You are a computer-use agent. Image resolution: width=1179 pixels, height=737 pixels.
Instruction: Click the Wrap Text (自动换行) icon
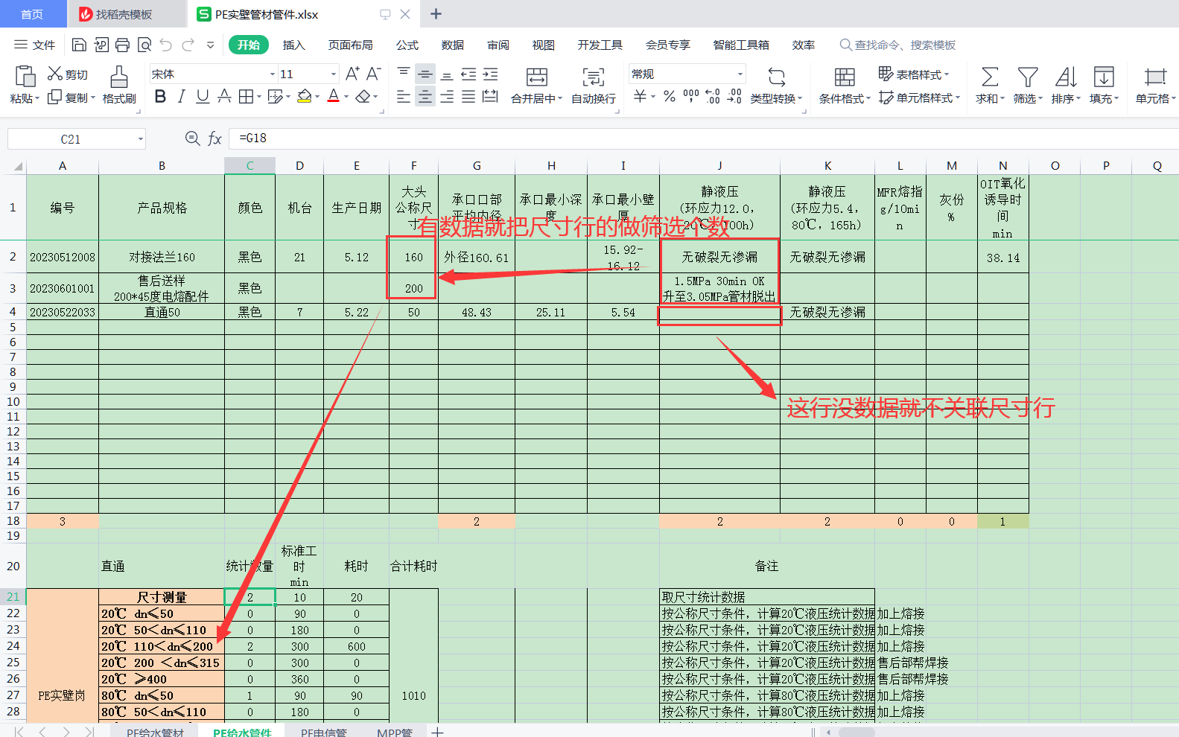pos(594,77)
